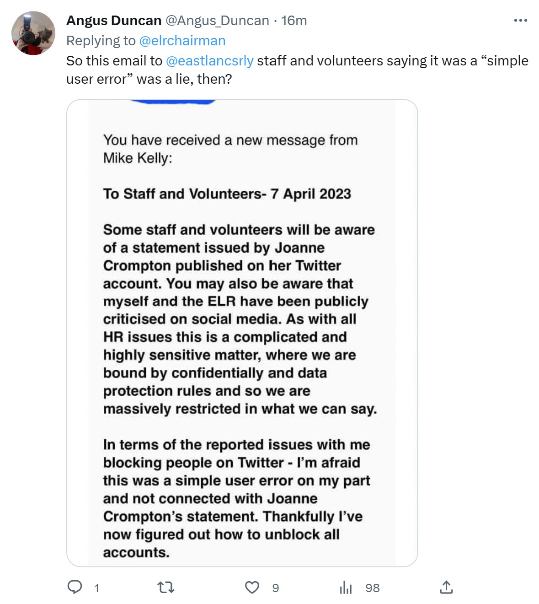The height and width of the screenshot is (604, 539).
Task: Open the Angus Duncan display name
Action: point(114,21)
